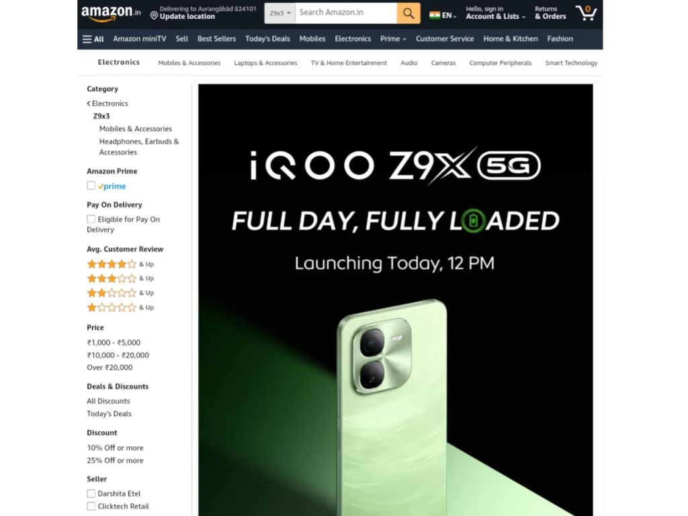Screen dimensions: 688x516
Task: Click the Amazon.in logo
Action: [x=111, y=13]
